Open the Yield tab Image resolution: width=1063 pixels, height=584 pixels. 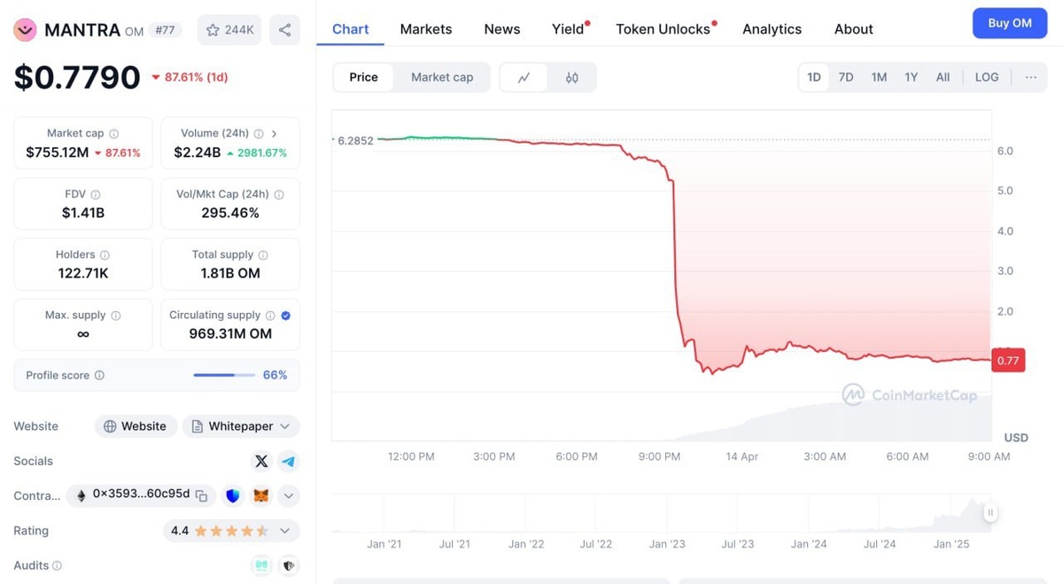(569, 29)
